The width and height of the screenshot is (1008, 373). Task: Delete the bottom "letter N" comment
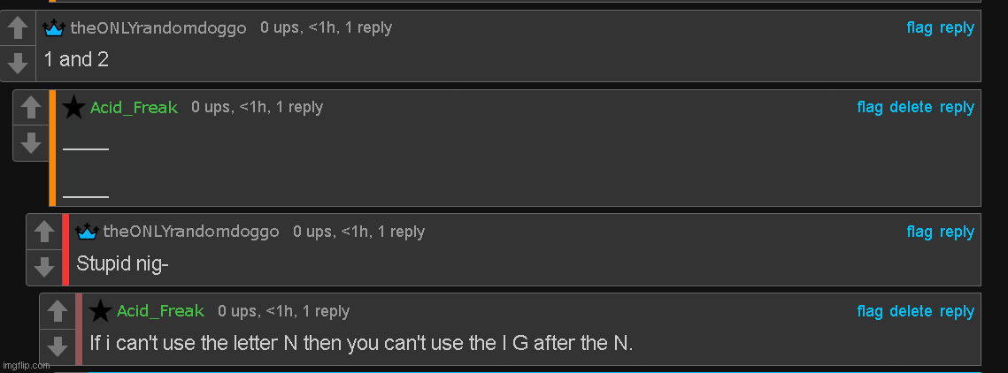point(911,312)
